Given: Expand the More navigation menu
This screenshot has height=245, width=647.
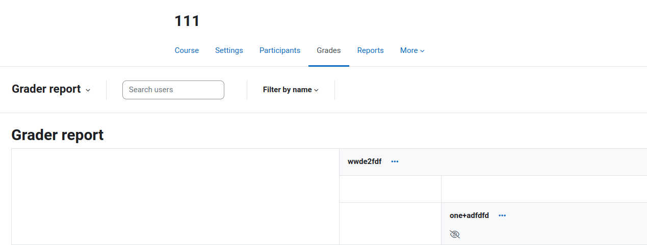Looking at the screenshot, I should pos(412,50).
